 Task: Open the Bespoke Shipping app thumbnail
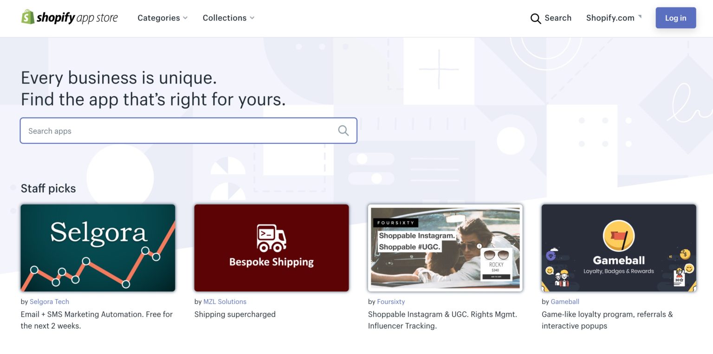272,248
